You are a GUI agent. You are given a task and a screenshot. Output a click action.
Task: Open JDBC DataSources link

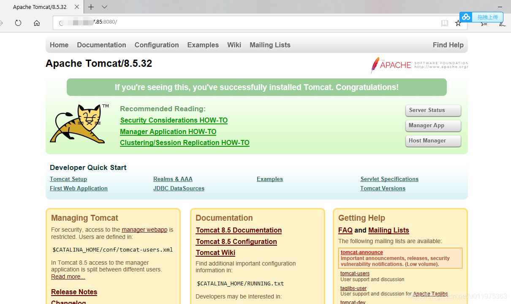click(179, 189)
